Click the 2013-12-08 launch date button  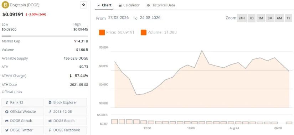(66, 112)
